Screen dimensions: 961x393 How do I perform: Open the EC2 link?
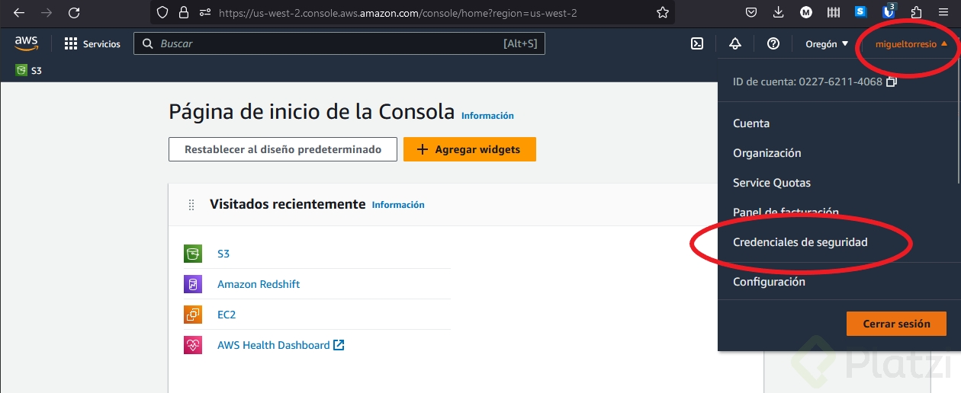[227, 315]
